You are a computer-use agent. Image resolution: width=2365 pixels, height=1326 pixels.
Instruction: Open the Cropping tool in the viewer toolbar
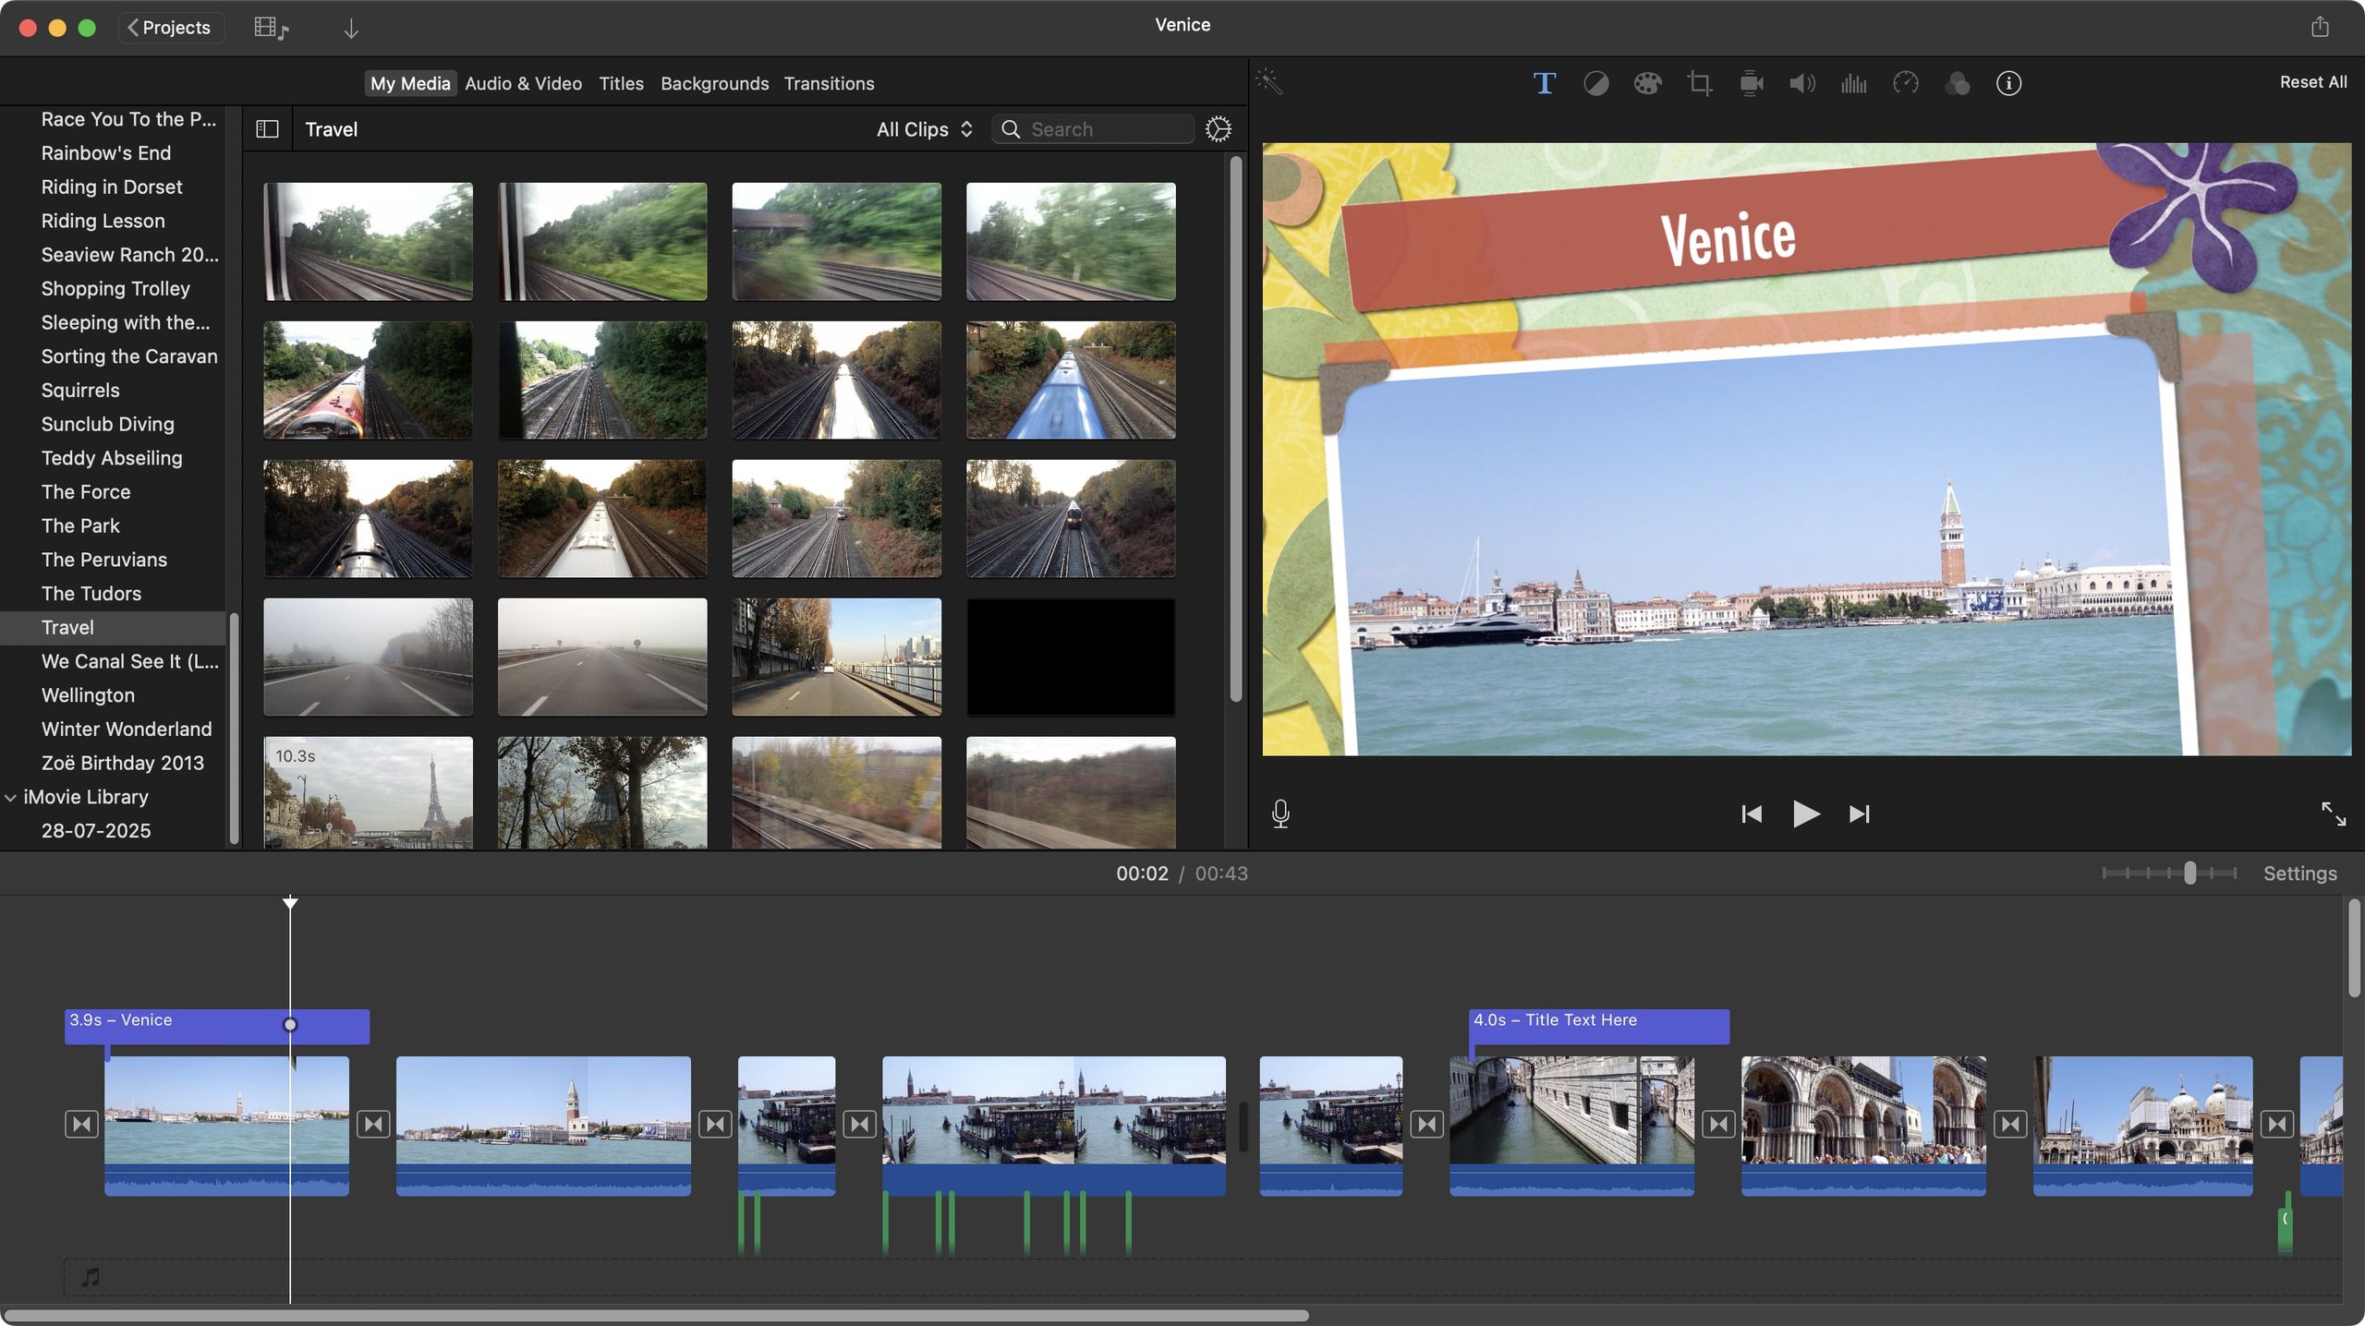(x=1699, y=83)
